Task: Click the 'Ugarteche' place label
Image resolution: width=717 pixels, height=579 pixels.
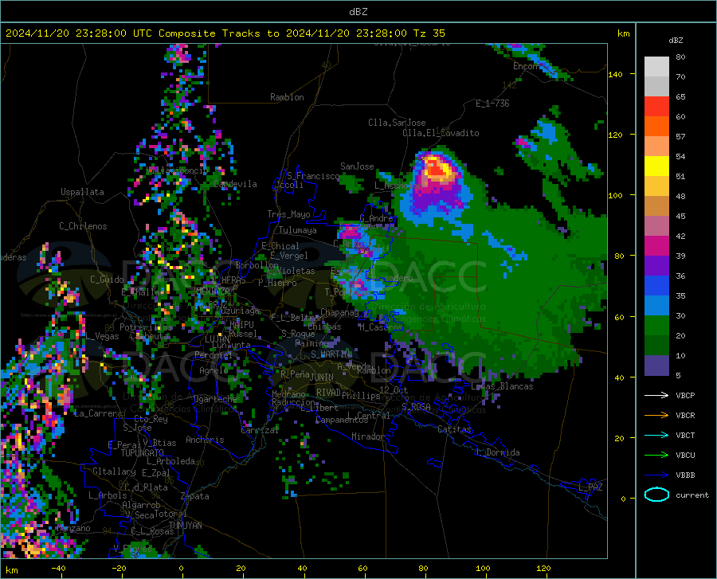Action: 215,399
